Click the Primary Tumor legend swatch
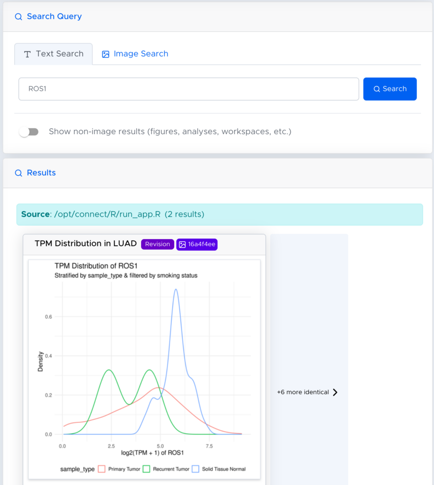Viewport: 434px width, 485px height. click(102, 469)
